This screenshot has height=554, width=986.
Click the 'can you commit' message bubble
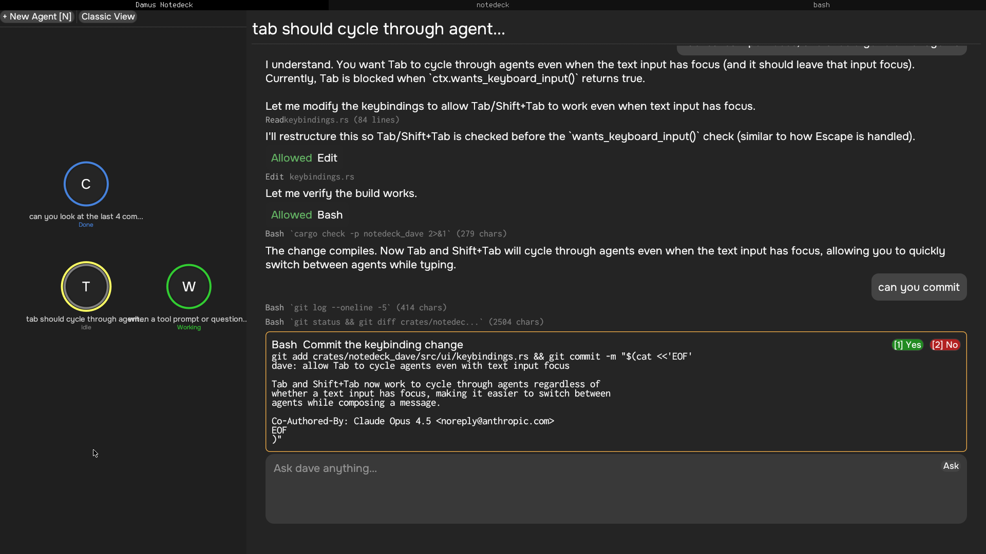tap(918, 287)
